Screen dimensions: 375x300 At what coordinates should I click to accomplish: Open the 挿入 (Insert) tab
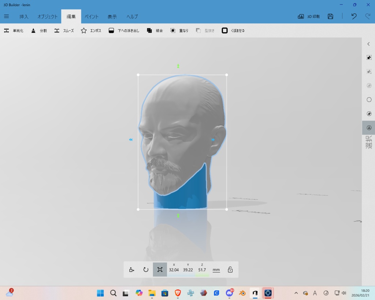pos(24,16)
